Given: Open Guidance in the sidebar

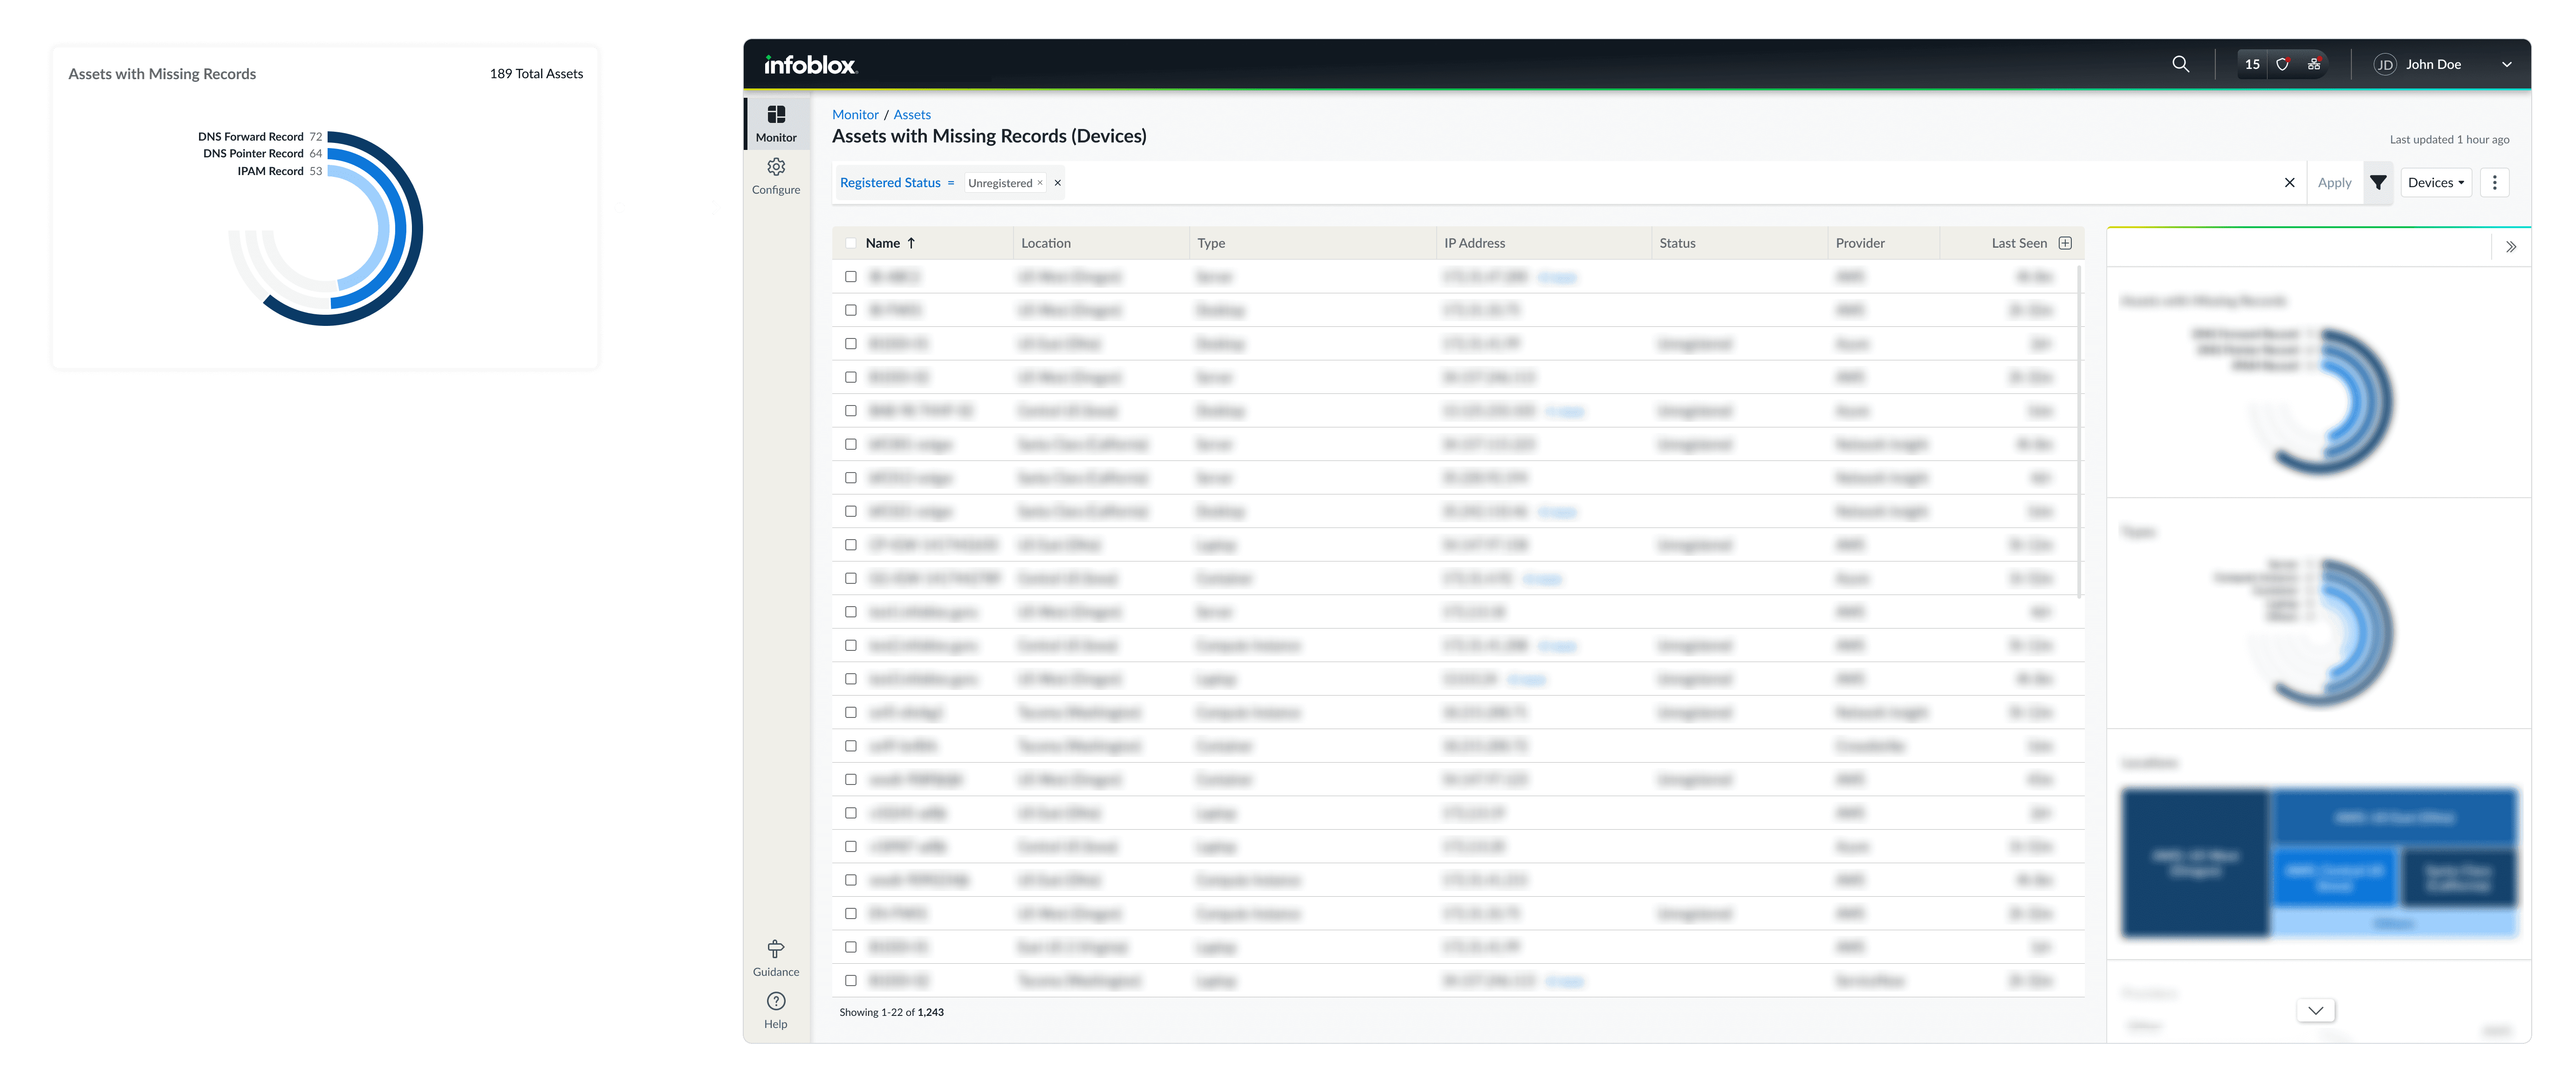Looking at the screenshot, I should click(x=775, y=957).
